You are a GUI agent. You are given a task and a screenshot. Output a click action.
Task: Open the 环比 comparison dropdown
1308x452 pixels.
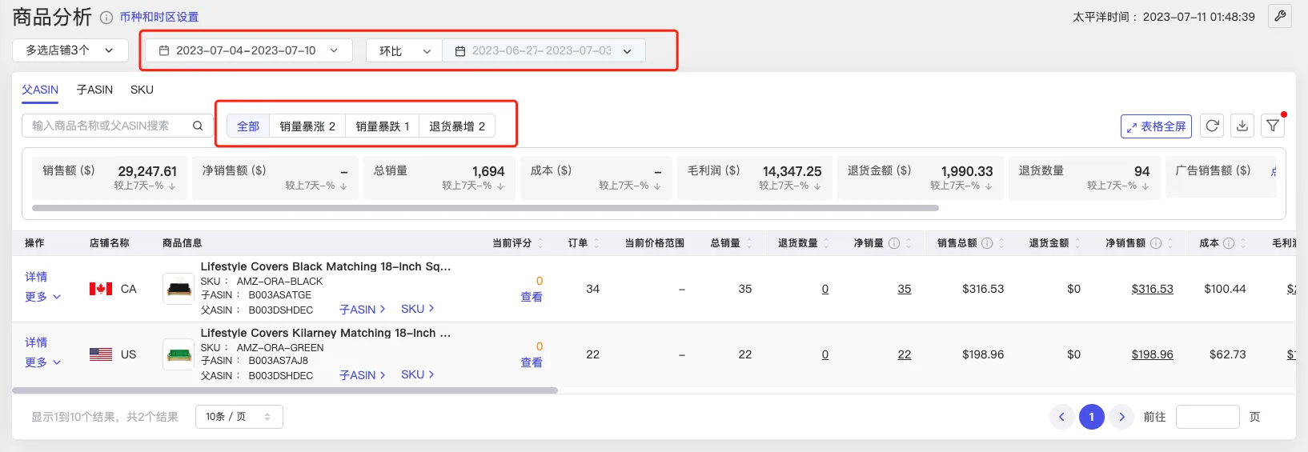404,50
